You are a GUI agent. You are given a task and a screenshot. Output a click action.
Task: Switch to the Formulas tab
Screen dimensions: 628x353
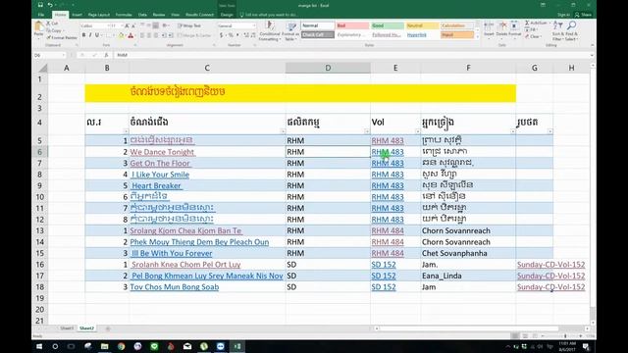(x=124, y=15)
